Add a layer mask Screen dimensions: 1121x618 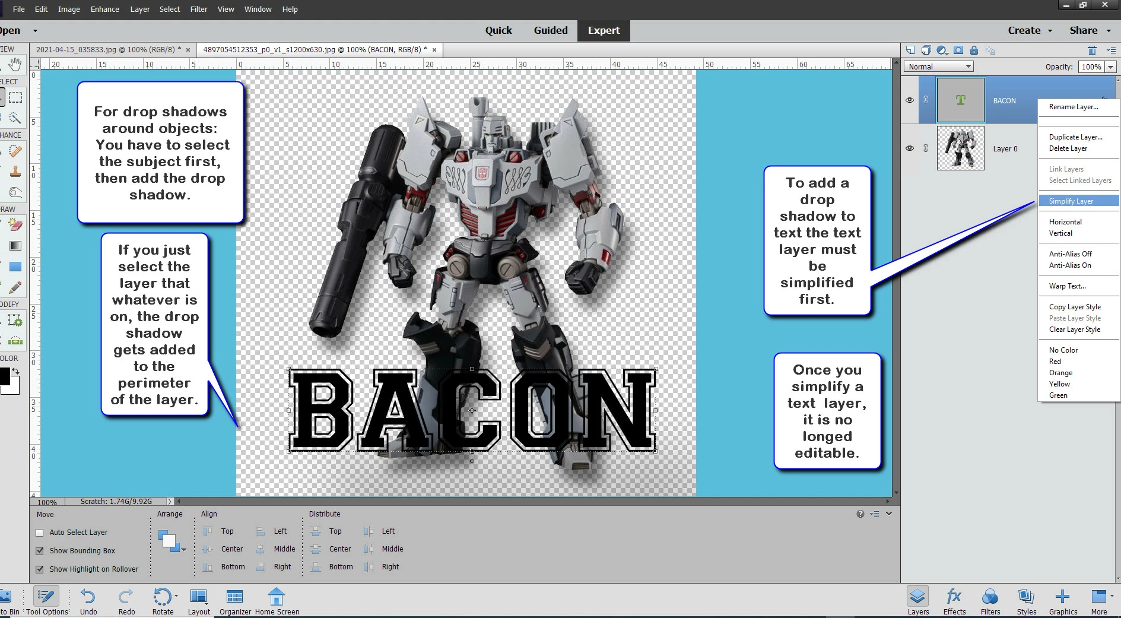click(x=958, y=50)
